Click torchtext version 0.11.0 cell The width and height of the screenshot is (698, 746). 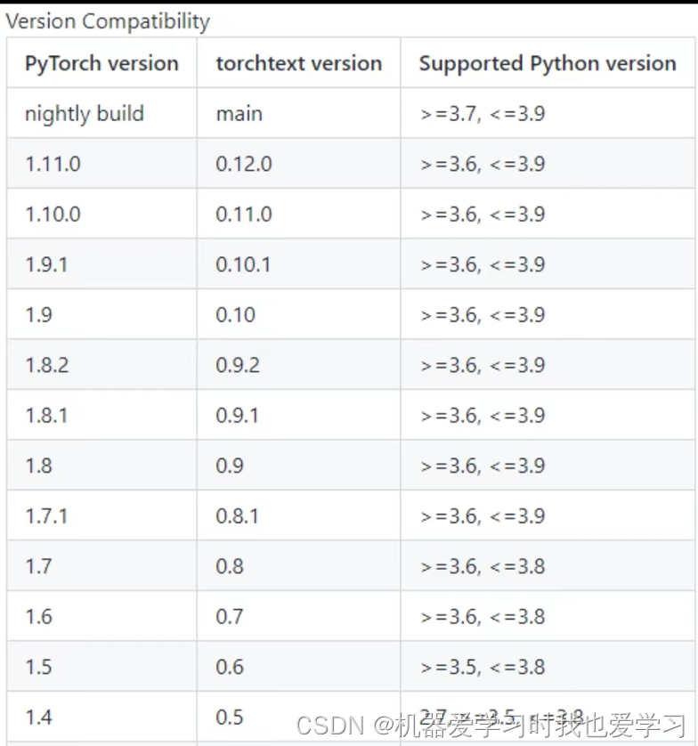tap(299, 214)
